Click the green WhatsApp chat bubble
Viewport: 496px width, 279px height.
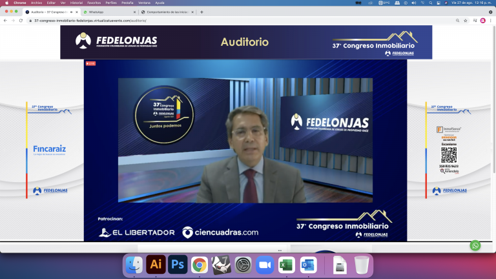(475, 245)
